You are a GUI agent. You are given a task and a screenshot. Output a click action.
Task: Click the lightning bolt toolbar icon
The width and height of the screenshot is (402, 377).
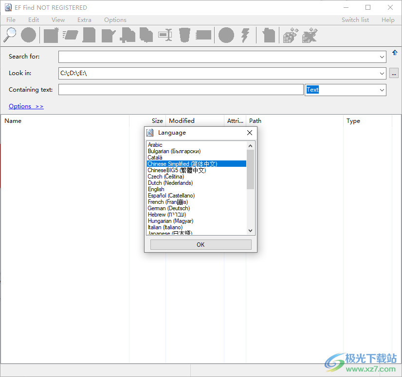pyautogui.click(x=245, y=35)
